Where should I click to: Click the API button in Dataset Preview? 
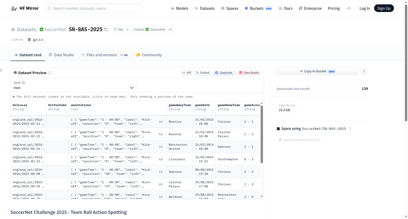[187, 73]
